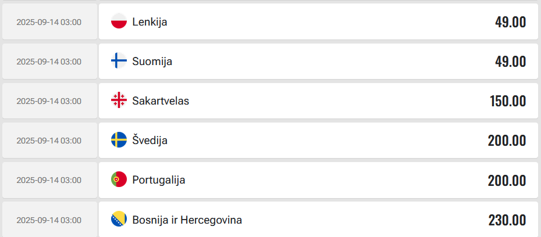The height and width of the screenshot is (237, 541).
Task: Open the Suomija team name
Action: [x=152, y=62]
